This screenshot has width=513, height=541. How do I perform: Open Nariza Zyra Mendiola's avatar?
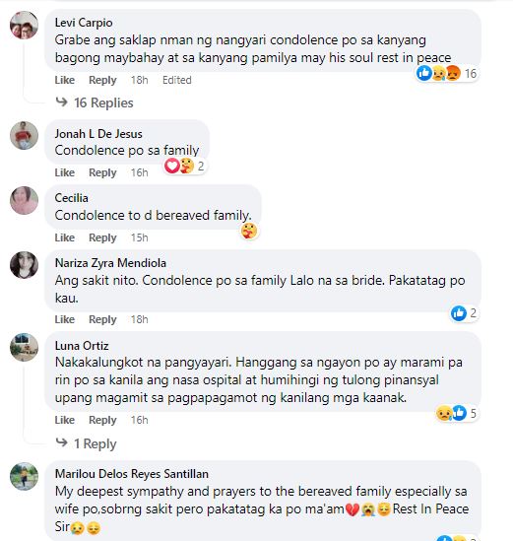point(25,265)
